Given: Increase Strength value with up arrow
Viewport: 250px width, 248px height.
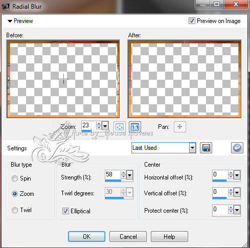Looking at the screenshot, I should tap(123, 173).
